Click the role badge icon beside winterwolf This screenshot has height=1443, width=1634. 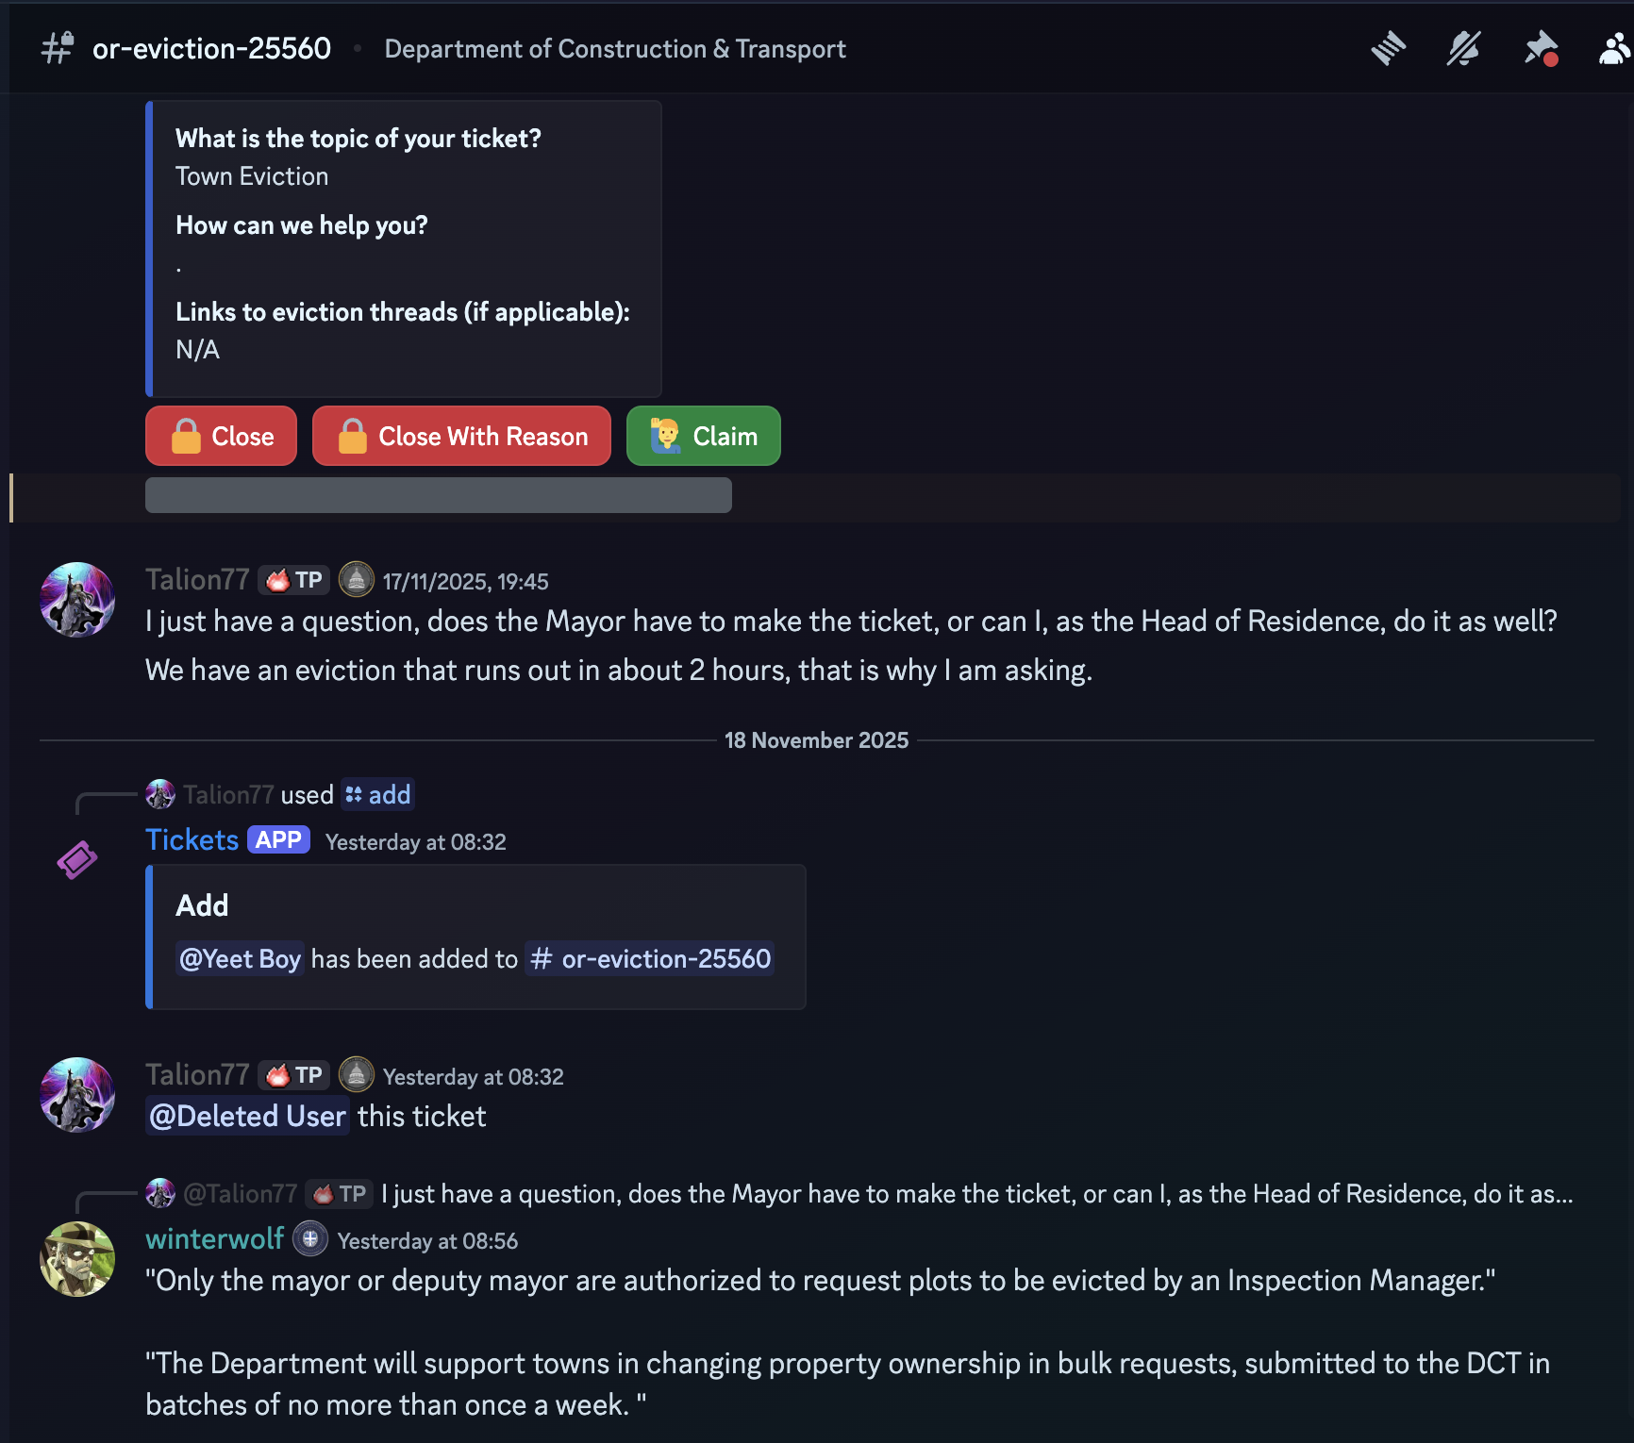[x=310, y=1239]
